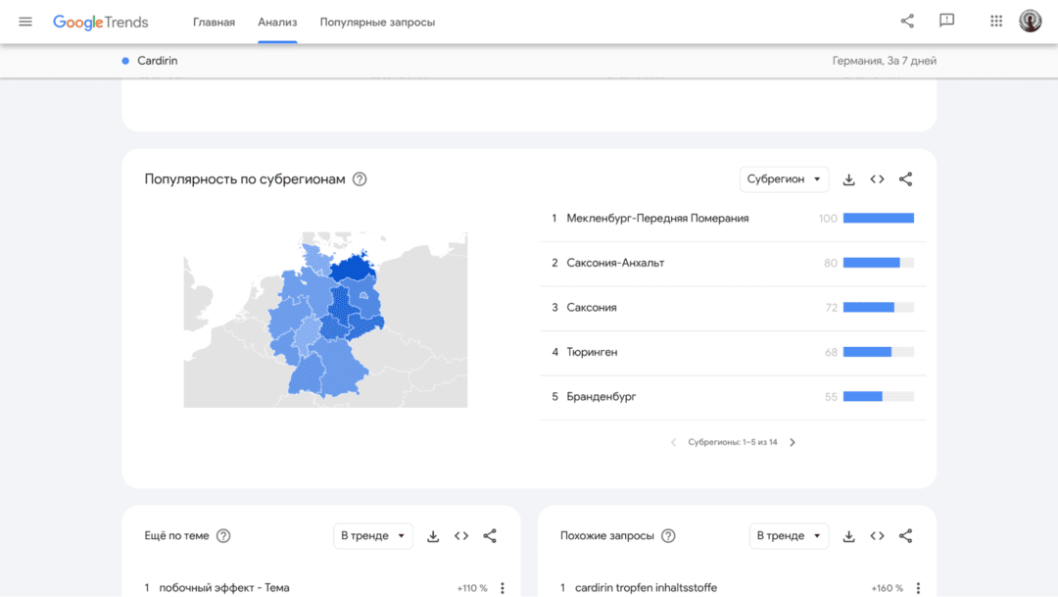
Task: Open embed code for «Похожие запросы»
Action: pyautogui.click(x=877, y=536)
